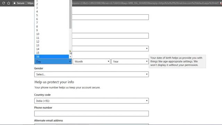
Task: Click the first text field at top
Action: (x=110, y=17)
